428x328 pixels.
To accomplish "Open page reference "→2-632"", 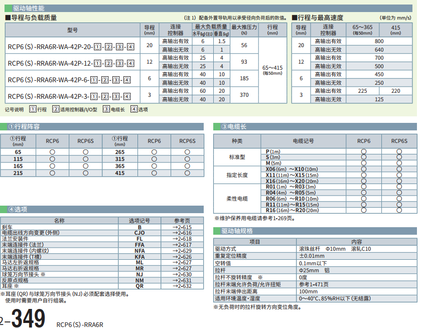I will coord(182,286).
